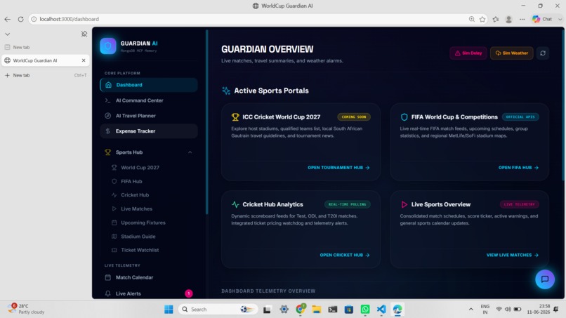Open the Windows Start menu

[169, 310]
